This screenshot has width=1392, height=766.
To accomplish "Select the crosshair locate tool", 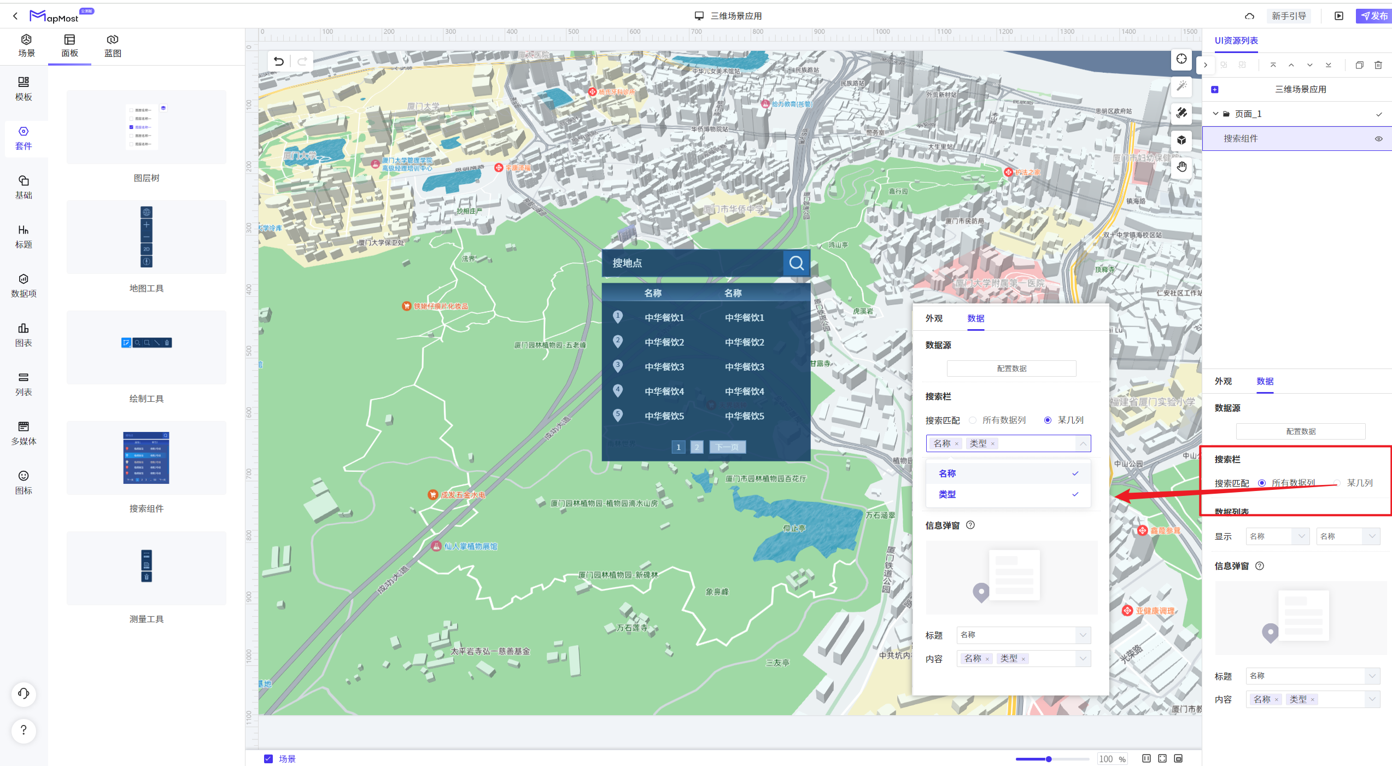I will tap(1182, 59).
